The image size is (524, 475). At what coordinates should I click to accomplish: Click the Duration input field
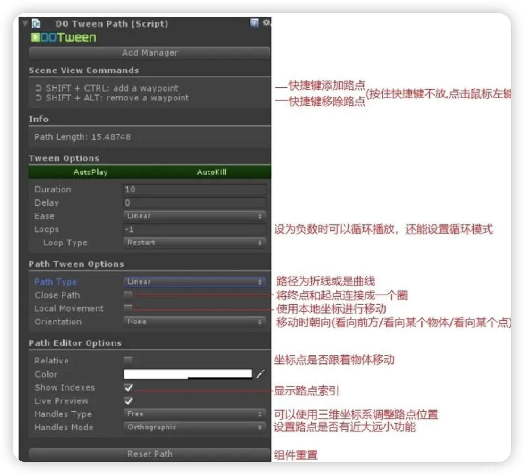(195, 189)
